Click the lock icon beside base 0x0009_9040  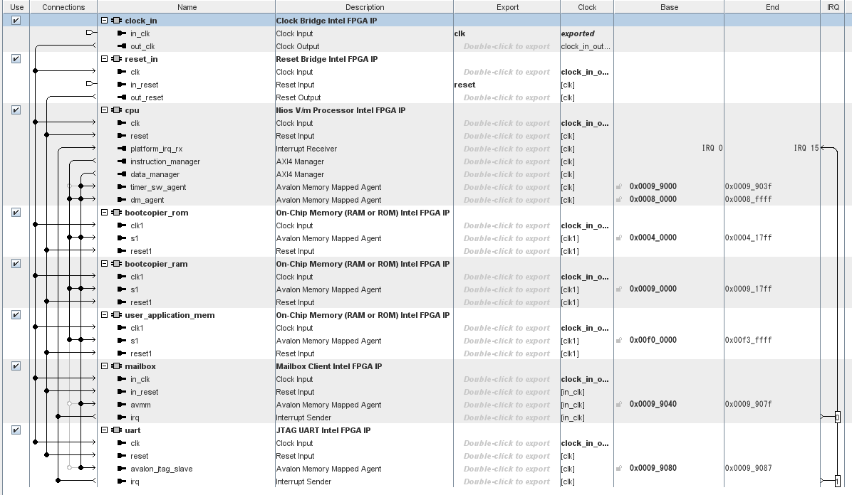click(619, 405)
